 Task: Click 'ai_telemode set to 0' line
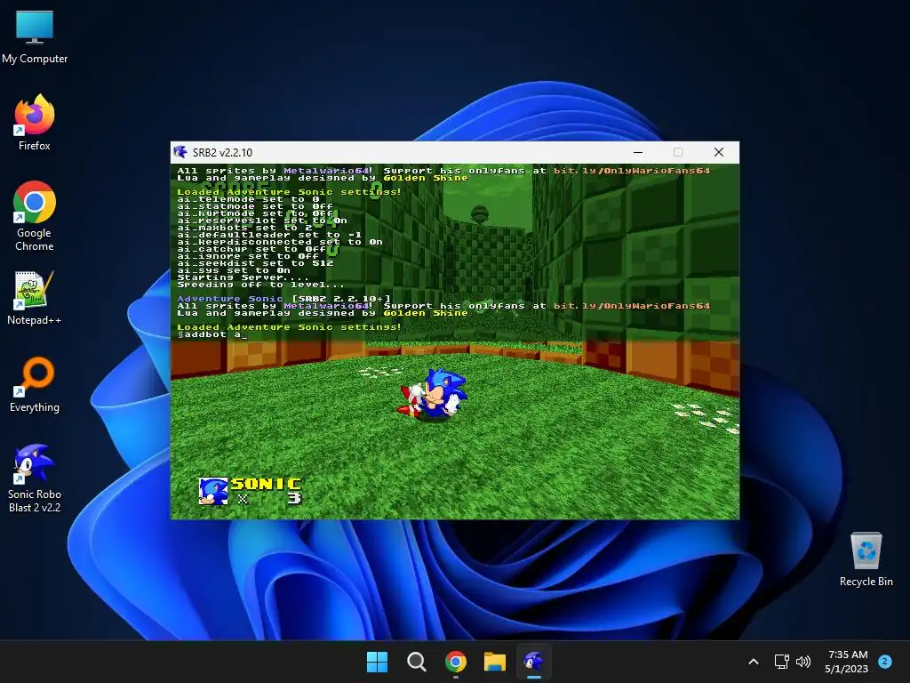click(x=249, y=199)
